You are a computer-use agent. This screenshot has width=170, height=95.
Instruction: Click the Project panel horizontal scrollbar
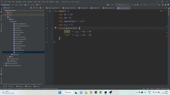22,84
